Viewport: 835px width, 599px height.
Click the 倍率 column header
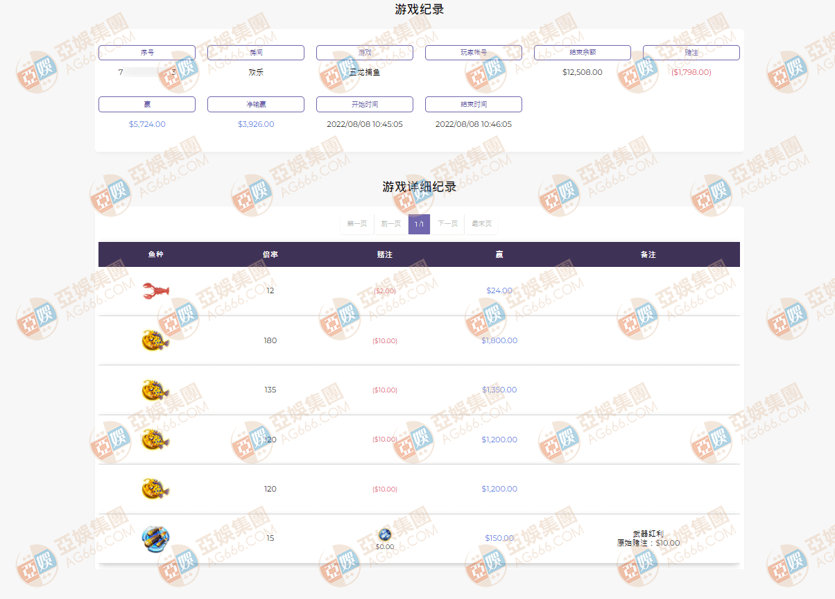(270, 254)
